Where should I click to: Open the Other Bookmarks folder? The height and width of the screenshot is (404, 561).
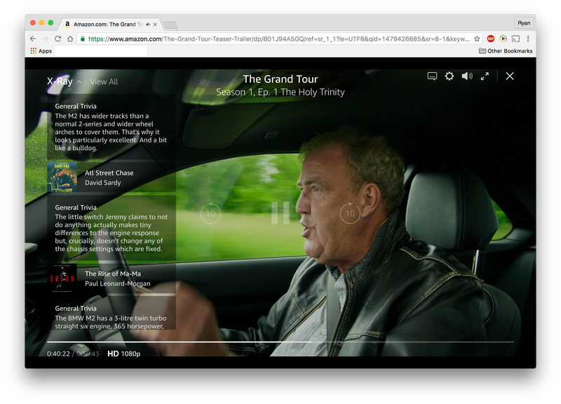tap(506, 50)
